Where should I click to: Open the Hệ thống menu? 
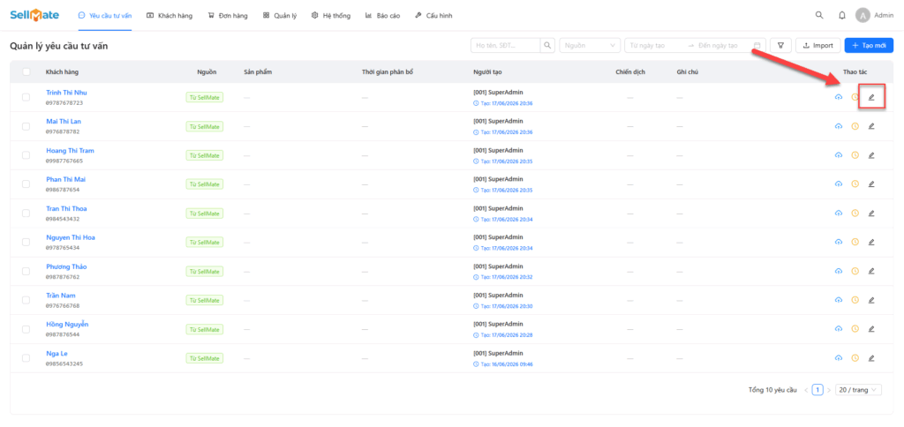(x=331, y=16)
